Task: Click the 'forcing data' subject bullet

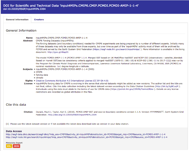Action: (x=42, y=75)
